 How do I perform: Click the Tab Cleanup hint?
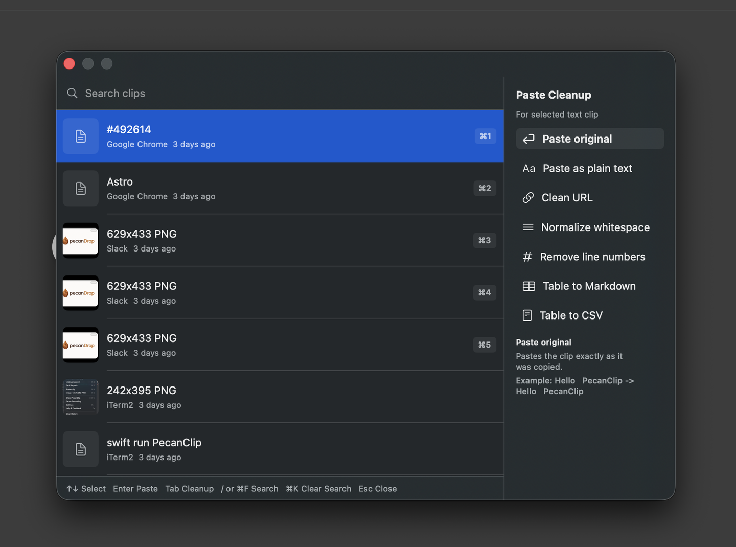pos(190,489)
